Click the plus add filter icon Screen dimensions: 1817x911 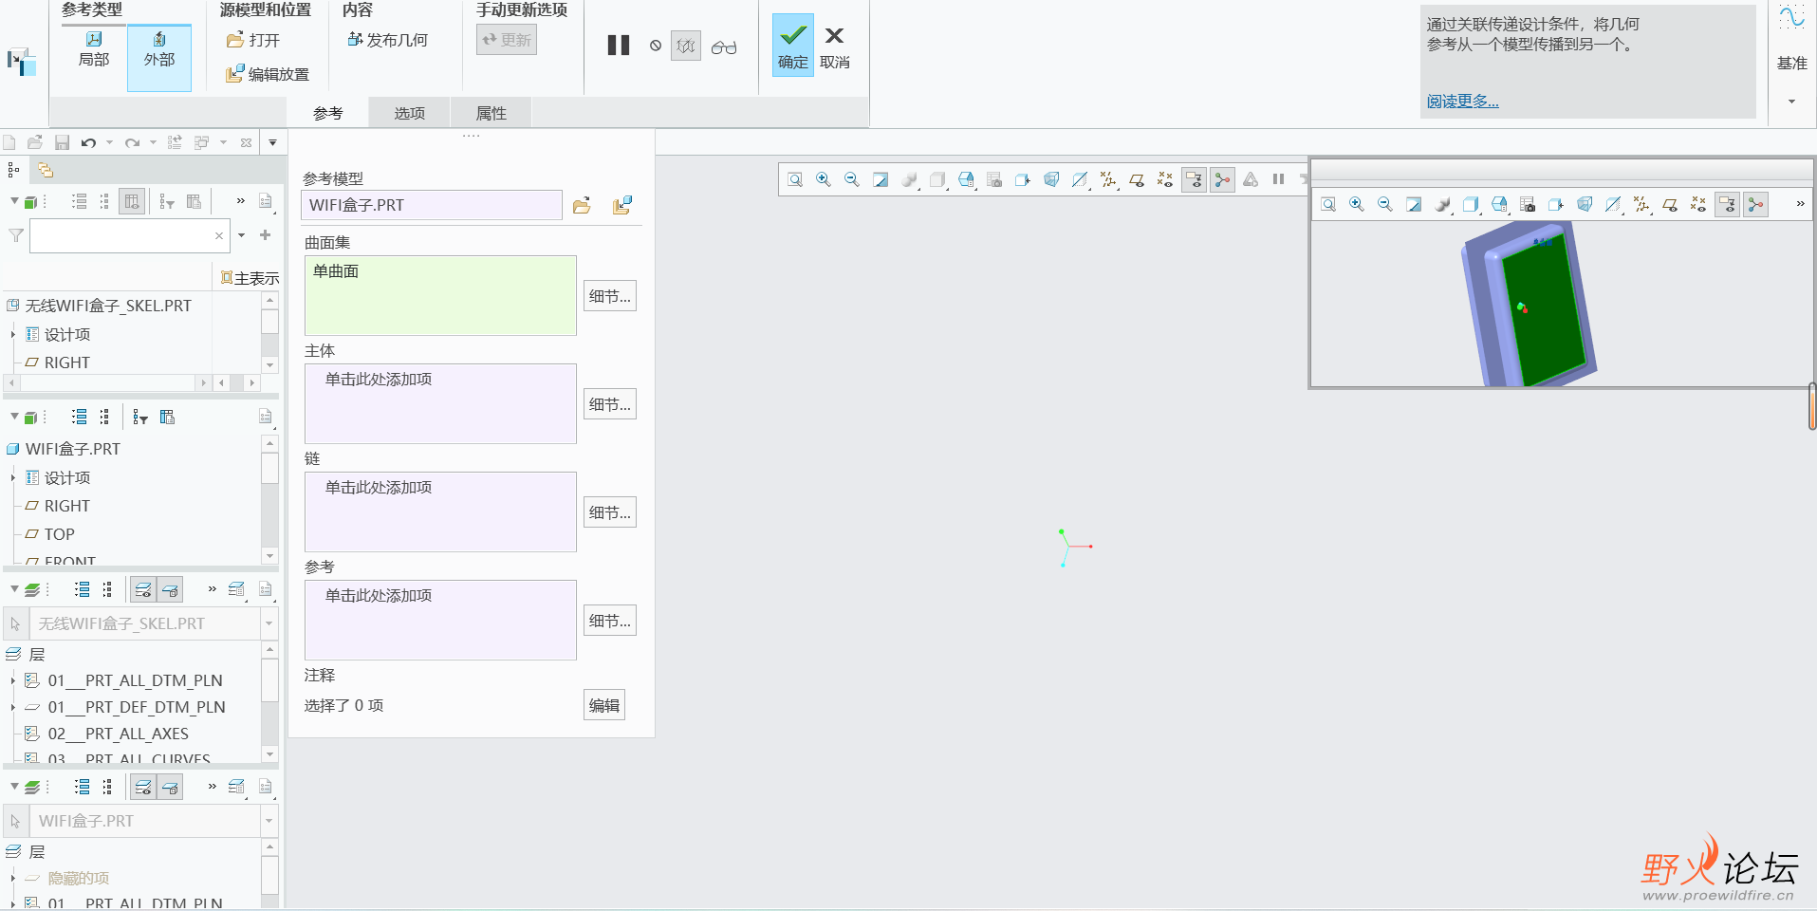266,235
